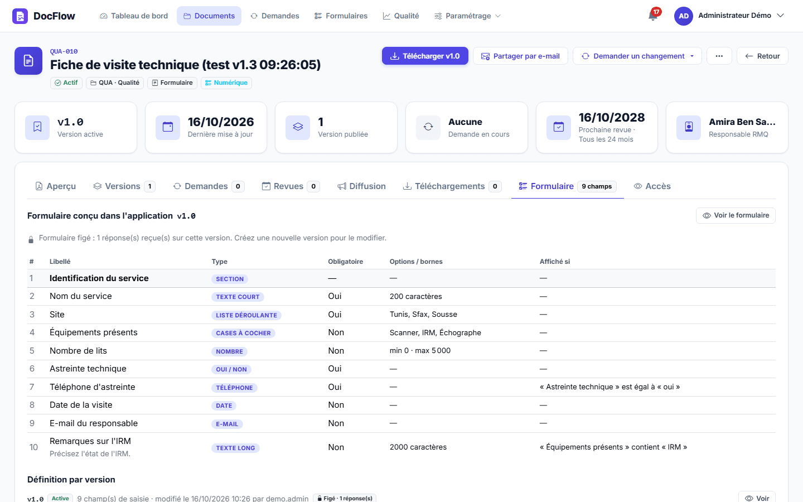Open the Paramétrage dropdown menu

tap(467, 16)
